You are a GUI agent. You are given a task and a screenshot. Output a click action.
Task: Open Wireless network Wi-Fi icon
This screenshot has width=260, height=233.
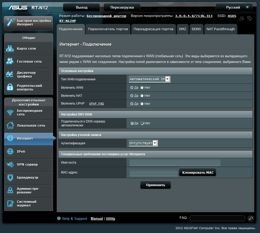pyautogui.click(x=10, y=112)
